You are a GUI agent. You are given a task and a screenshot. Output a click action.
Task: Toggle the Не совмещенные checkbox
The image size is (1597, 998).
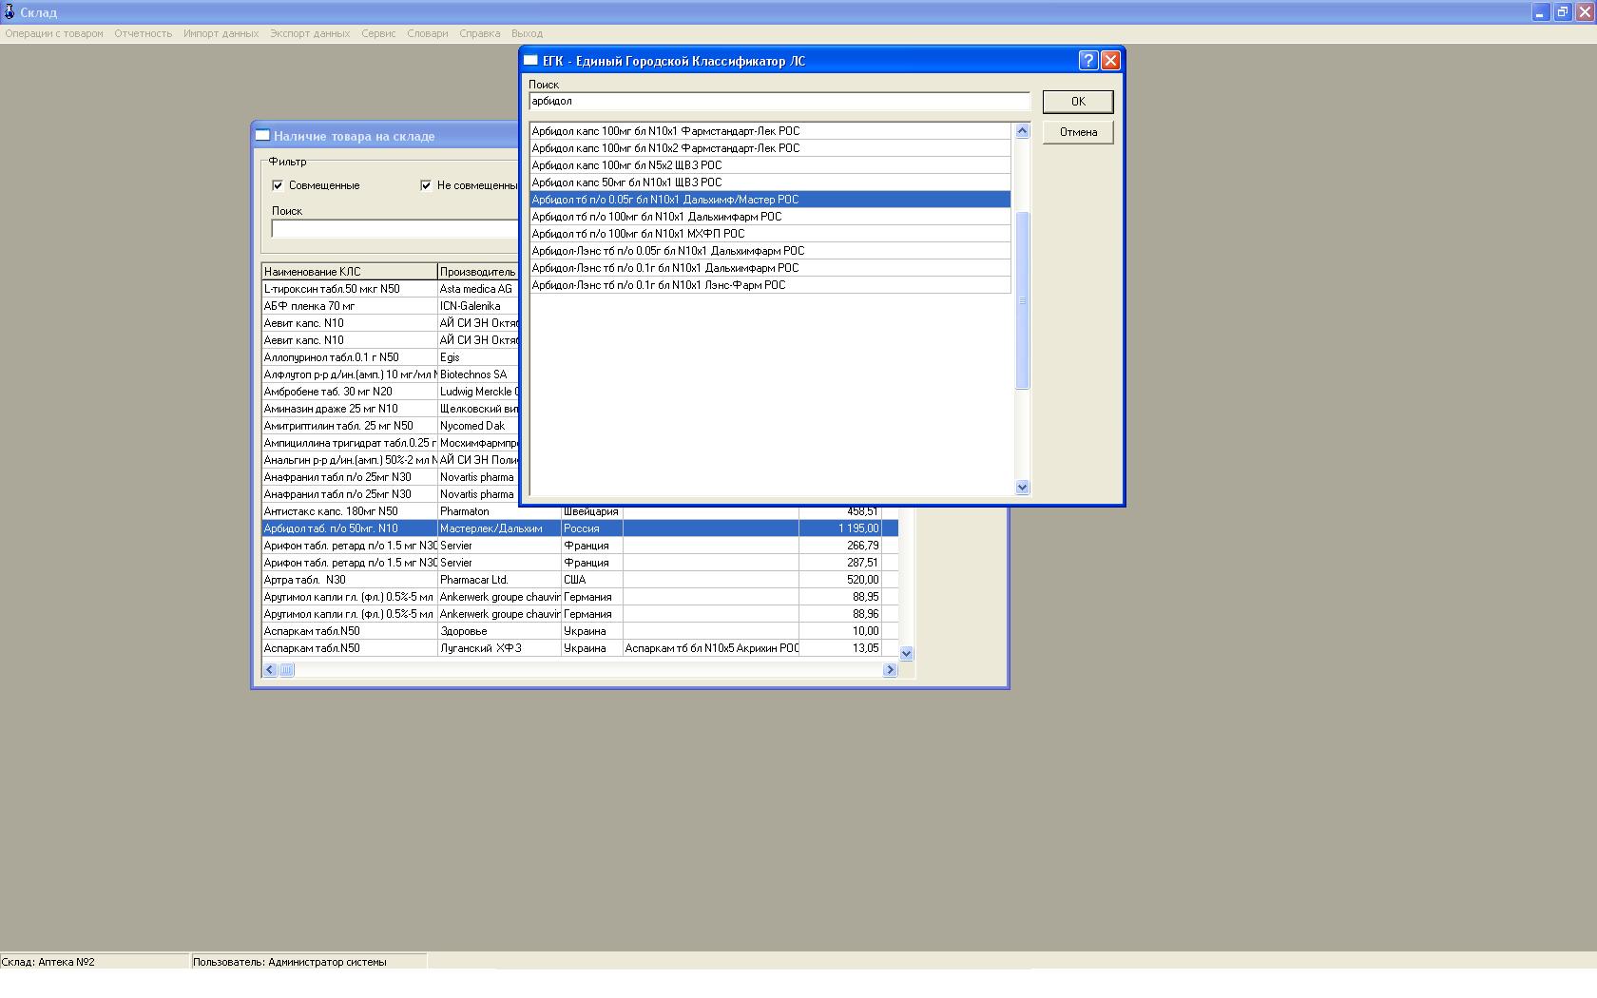click(x=426, y=185)
